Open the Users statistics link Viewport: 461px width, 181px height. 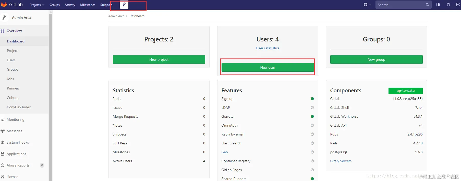click(x=268, y=48)
